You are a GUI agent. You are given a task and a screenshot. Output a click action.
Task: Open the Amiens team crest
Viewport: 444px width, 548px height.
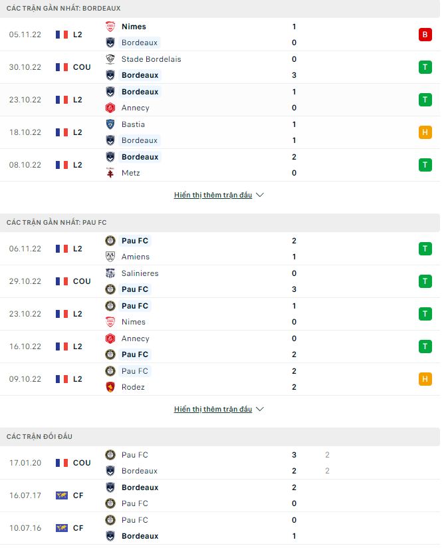(x=110, y=257)
